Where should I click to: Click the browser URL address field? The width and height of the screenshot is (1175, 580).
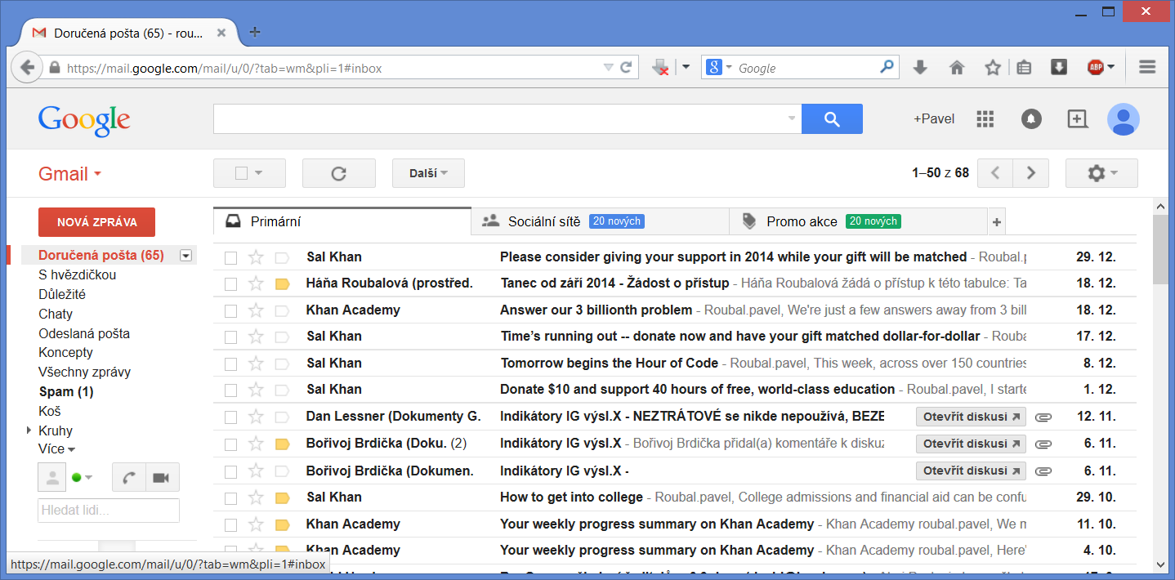pyautogui.click(x=331, y=68)
